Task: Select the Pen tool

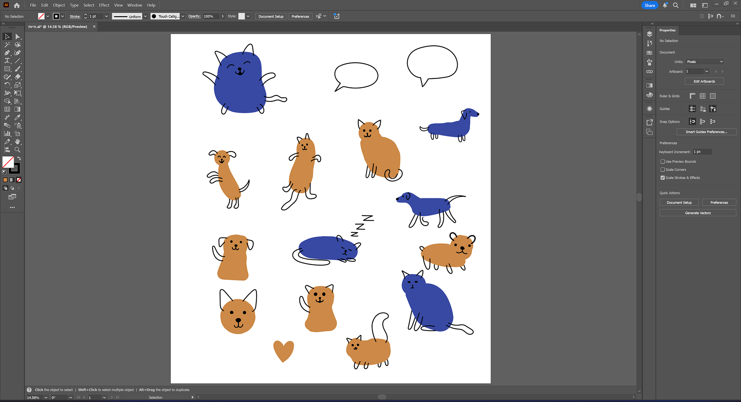Action: [x=7, y=53]
